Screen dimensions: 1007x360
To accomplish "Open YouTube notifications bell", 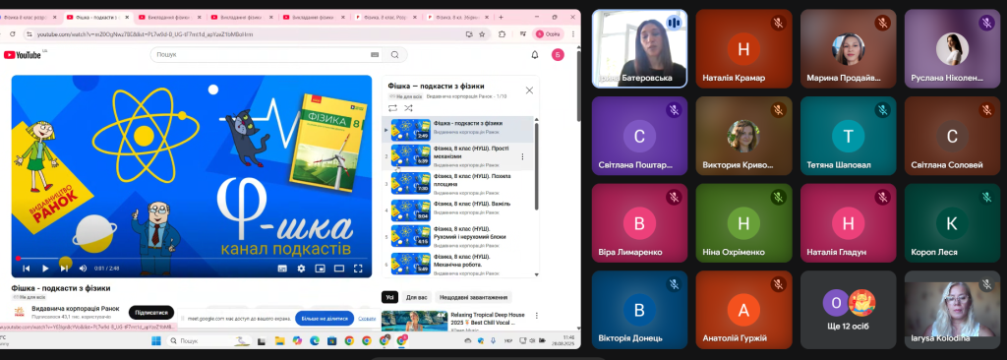I will 534,55.
